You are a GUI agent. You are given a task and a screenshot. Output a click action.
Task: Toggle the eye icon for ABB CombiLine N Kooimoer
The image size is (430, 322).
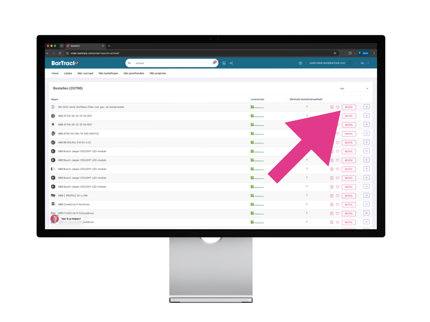click(366, 204)
